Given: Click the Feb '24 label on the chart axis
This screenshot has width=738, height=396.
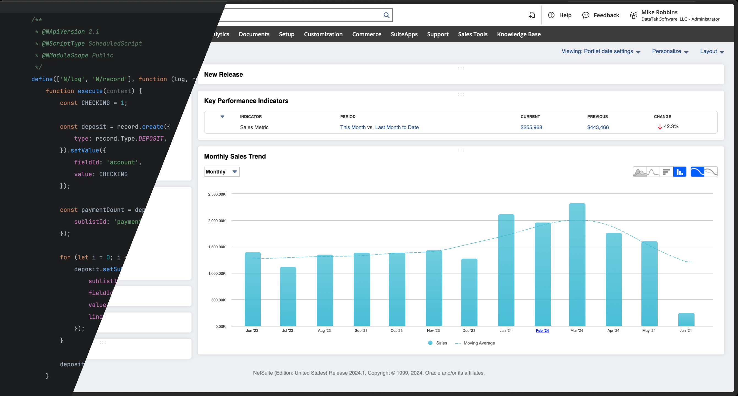Looking at the screenshot, I should [x=542, y=330].
